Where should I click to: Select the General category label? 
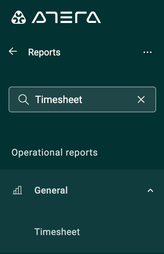[x=51, y=190]
